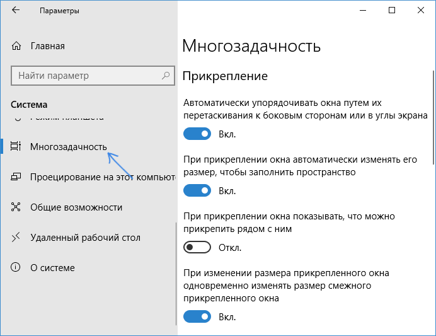Close the Параметры window
Image resolution: width=436 pixels, height=336 pixels.
pos(421,10)
